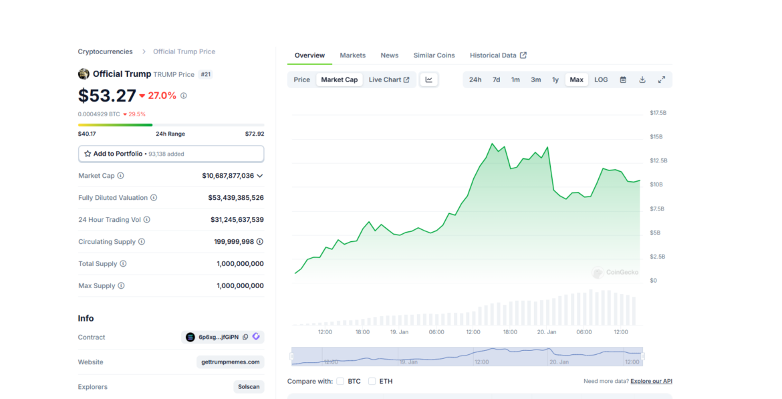The height and width of the screenshot is (399, 782).
Task: Open the calendar date range picker
Action: 623,80
